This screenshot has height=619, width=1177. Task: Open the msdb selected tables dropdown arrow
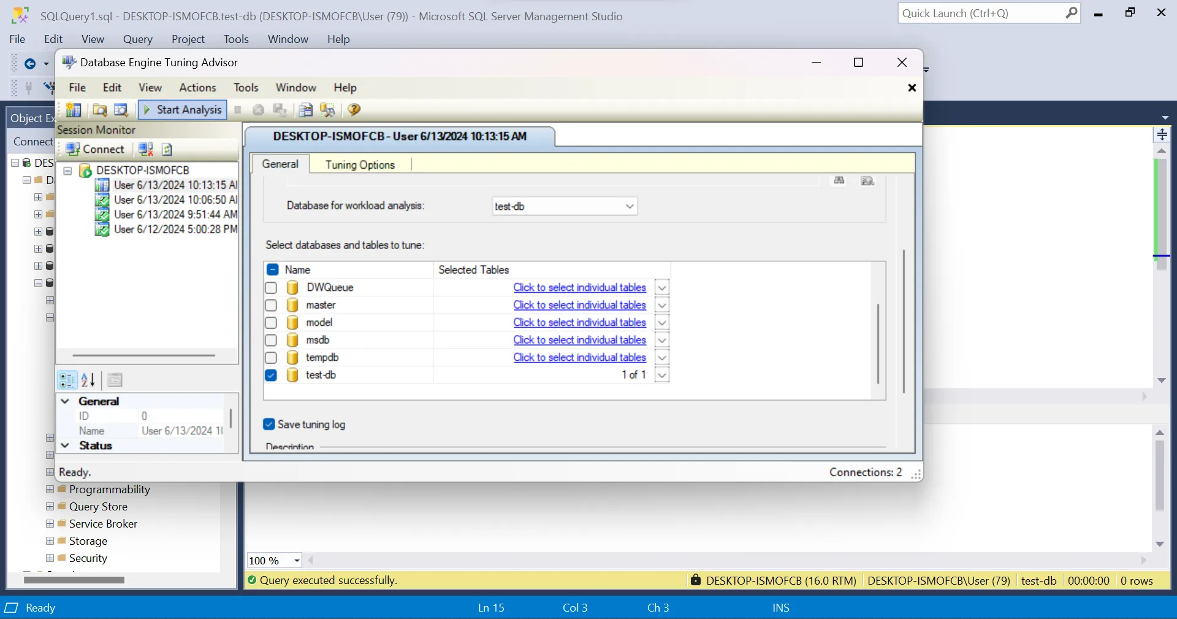661,340
